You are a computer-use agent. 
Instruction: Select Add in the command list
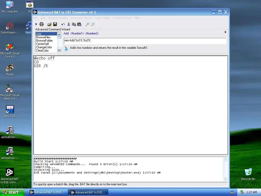click(x=46, y=34)
